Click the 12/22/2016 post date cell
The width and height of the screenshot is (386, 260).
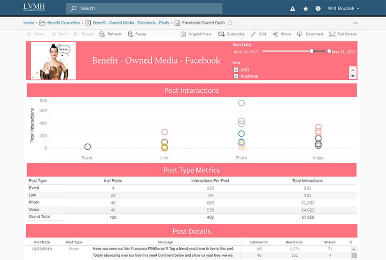(42, 249)
